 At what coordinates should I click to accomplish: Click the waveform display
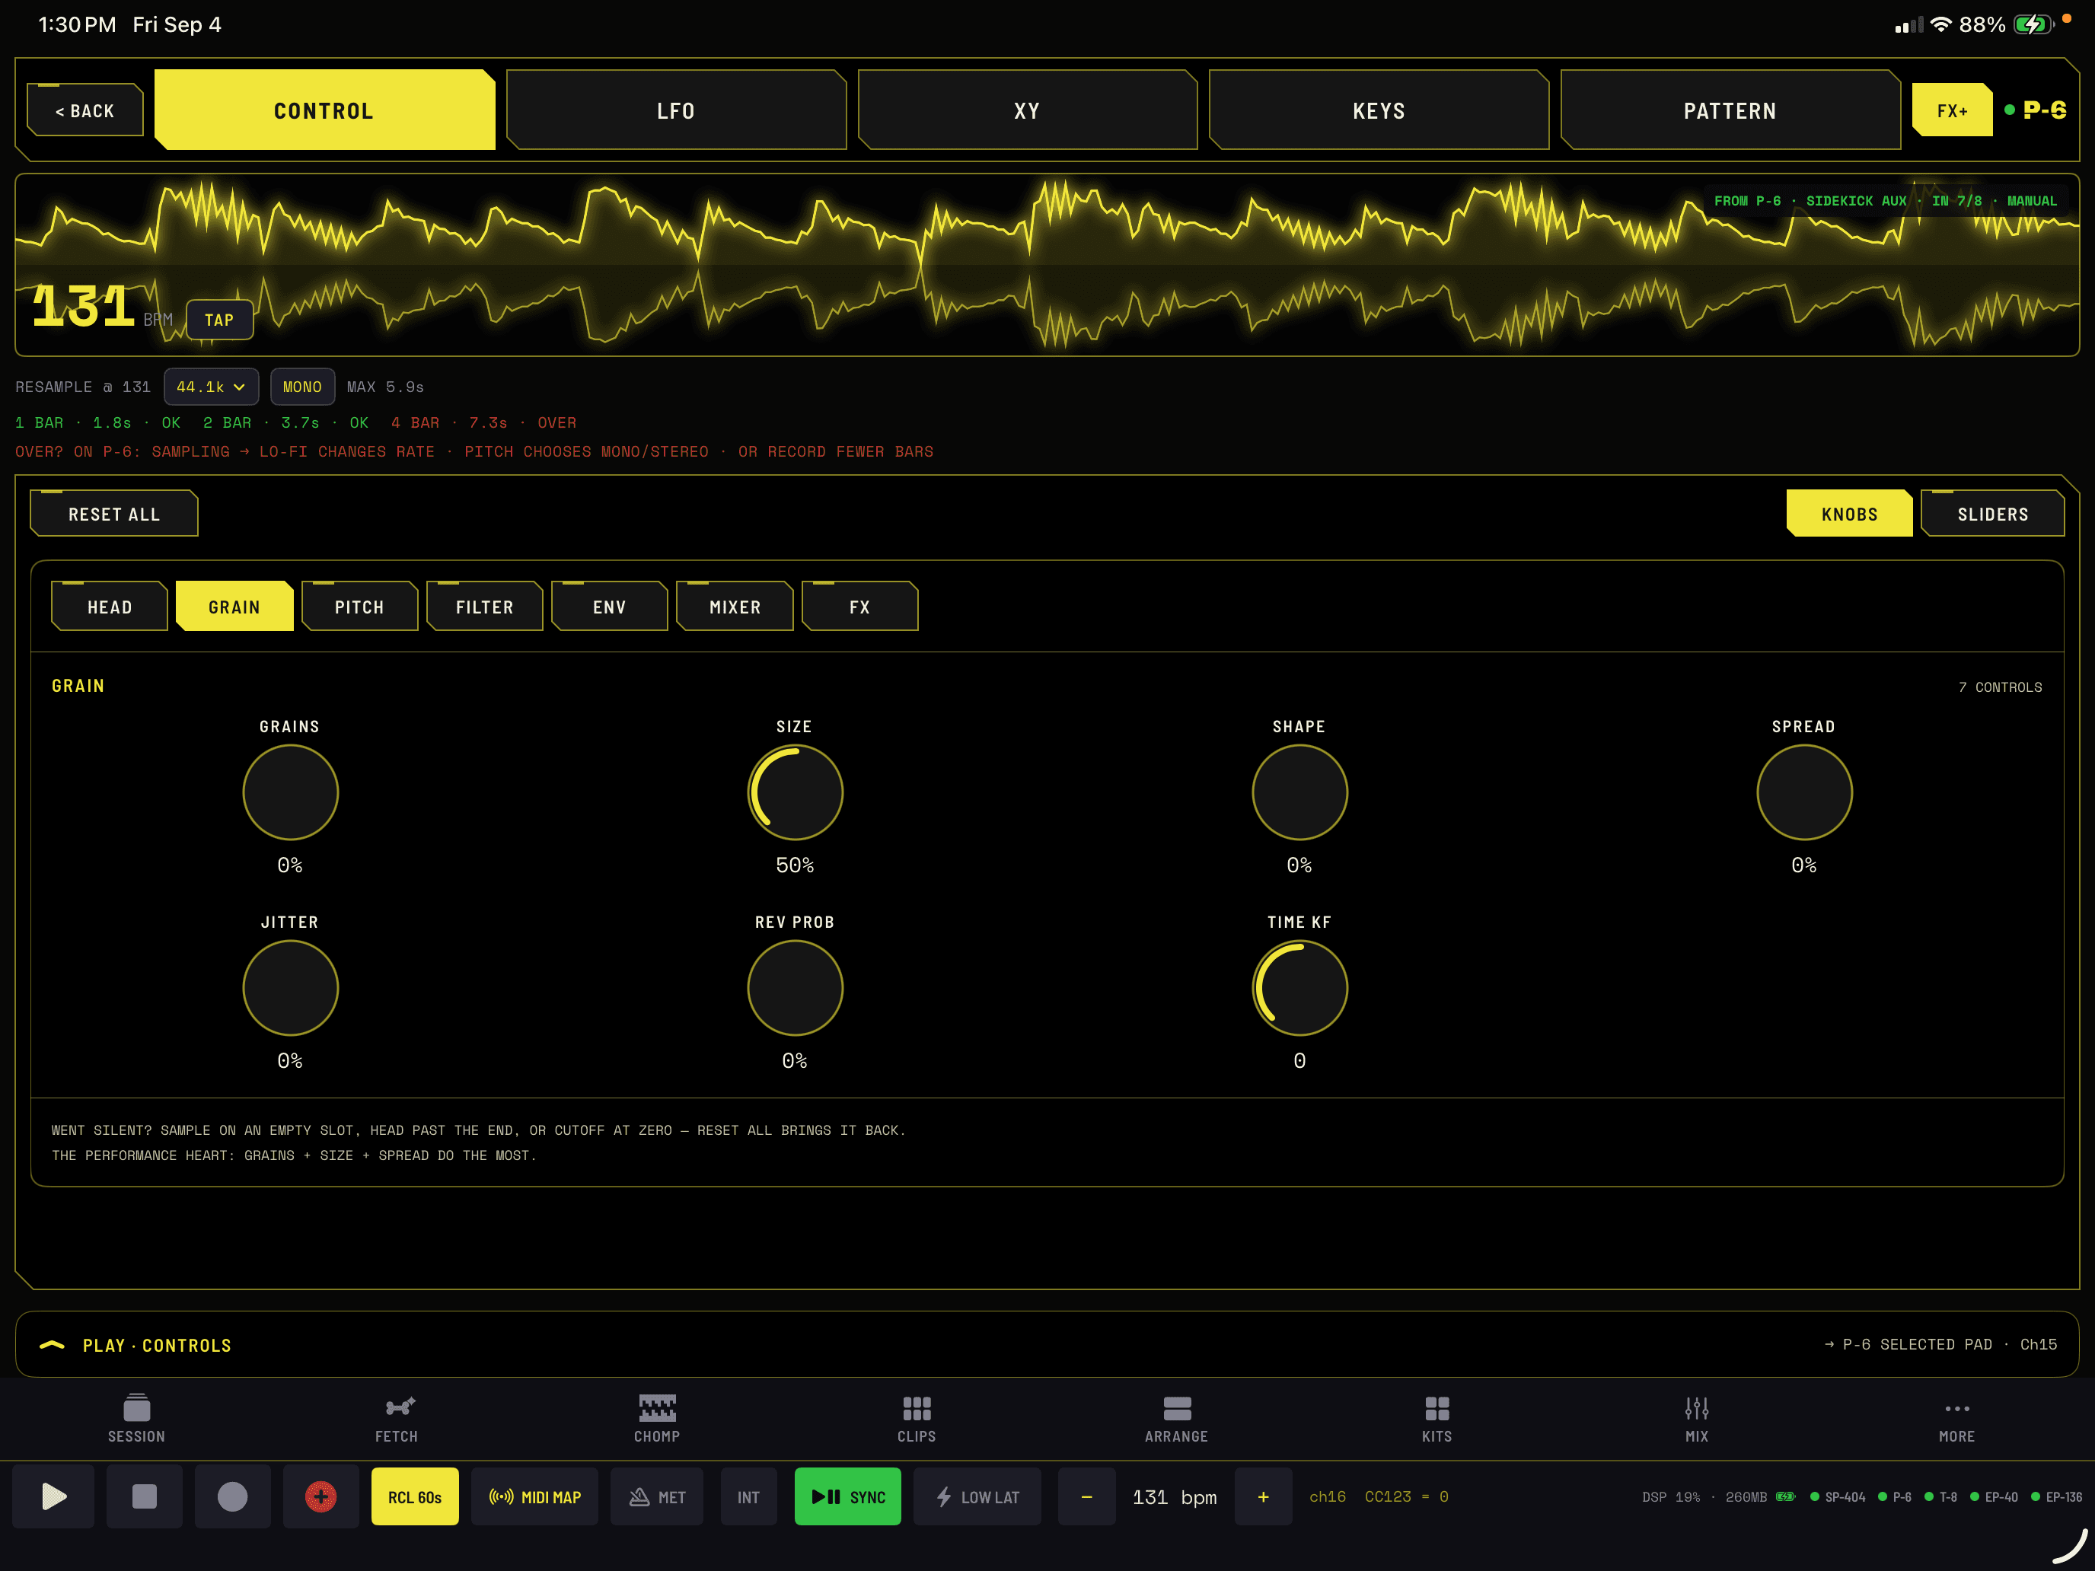(x=1047, y=265)
